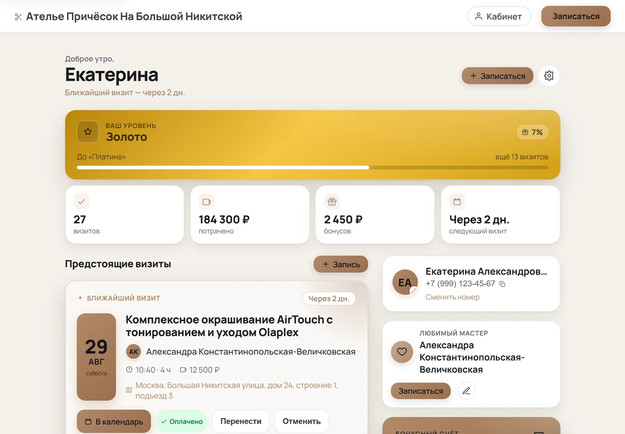The width and height of the screenshot is (625, 434).
Task: Click the header Записаться button
Action: (576, 16)
